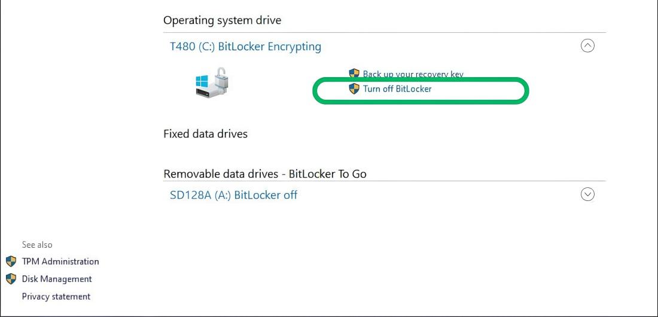Open the TPM Administration link

pos(60,261)
